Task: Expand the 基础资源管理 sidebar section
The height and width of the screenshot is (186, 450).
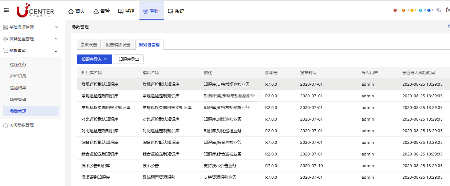Action: pyautogui.click(x=56, y=27)
